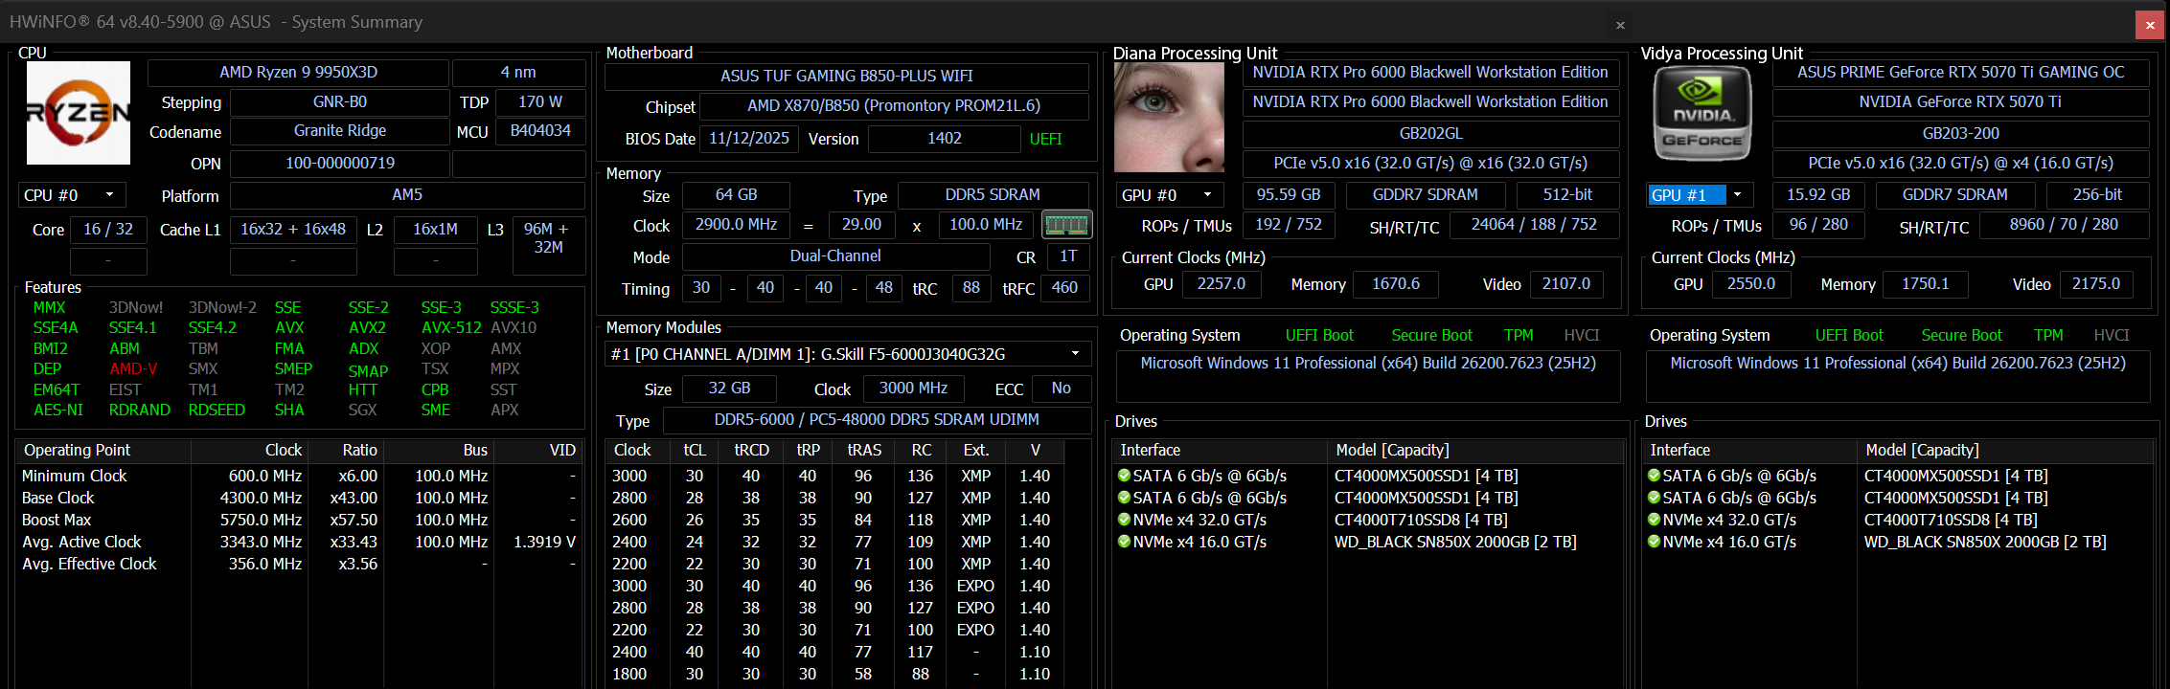The image size is (2170, 689).
Task: Click the Secure Boot label under Diana unit
Action: pos(1431,336)
